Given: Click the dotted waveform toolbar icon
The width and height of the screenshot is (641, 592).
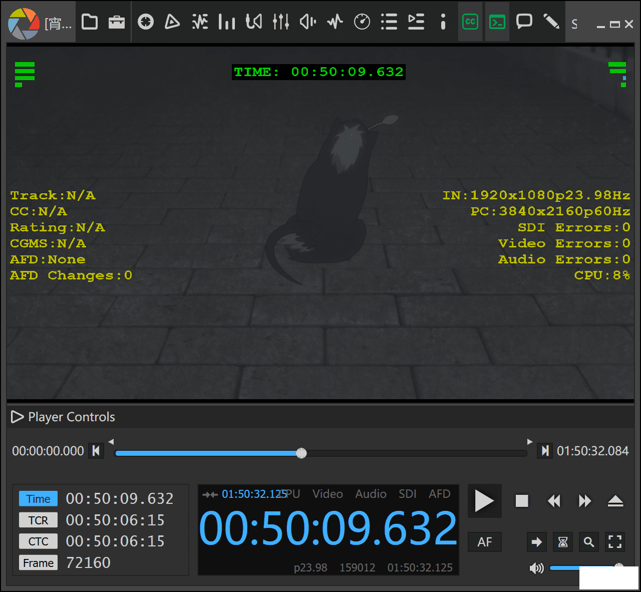Looking at the screenshot, I should [x=200, y=22].
